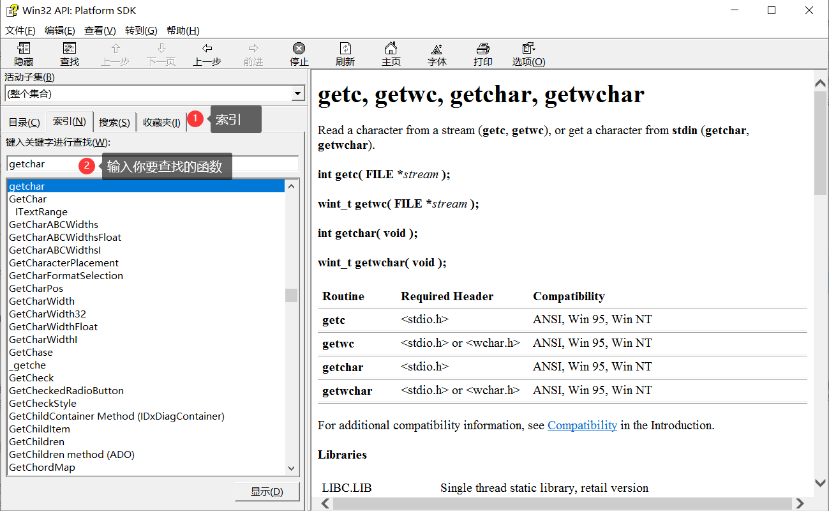Select GetCharABCWidthsFloat in index list
Image resolution: width=829 pixels, height=511 pixels.
coord(65,238)
